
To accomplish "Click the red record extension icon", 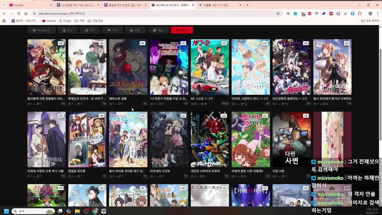I will coord(331,13).
